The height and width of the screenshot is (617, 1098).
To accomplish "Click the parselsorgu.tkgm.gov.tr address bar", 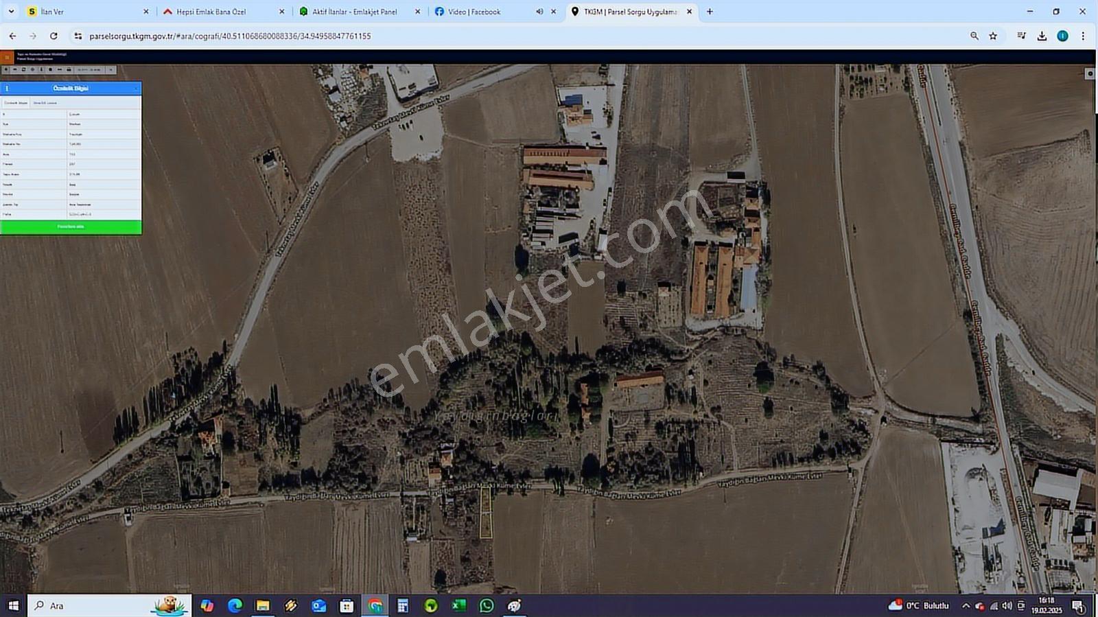I will point(522,36).
